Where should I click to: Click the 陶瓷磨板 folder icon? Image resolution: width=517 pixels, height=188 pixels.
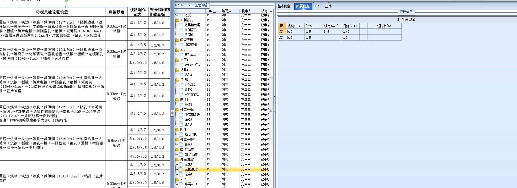[177, 40]
